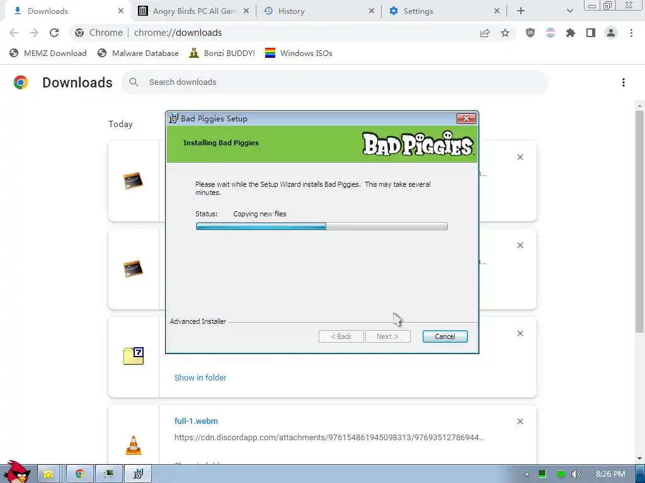This screenshot has width=645, height=483.
Task: Open the Malware Database bookmark
Action: 138,53
